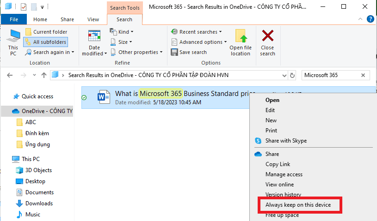Open Advanced options dropdown

pyautogui.click(x=199, y=42)
